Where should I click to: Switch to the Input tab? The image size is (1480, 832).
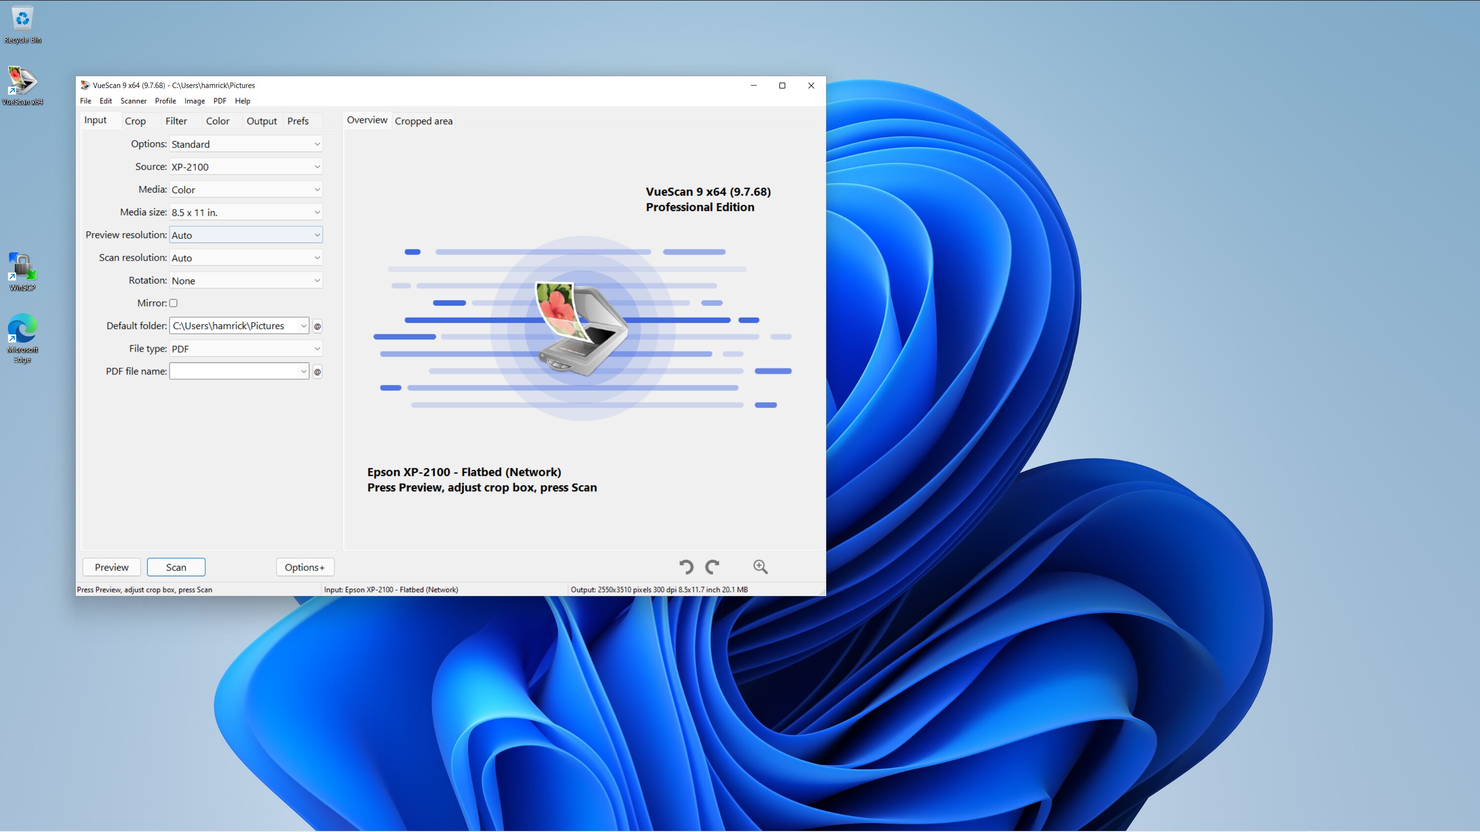tap(94, 120)
